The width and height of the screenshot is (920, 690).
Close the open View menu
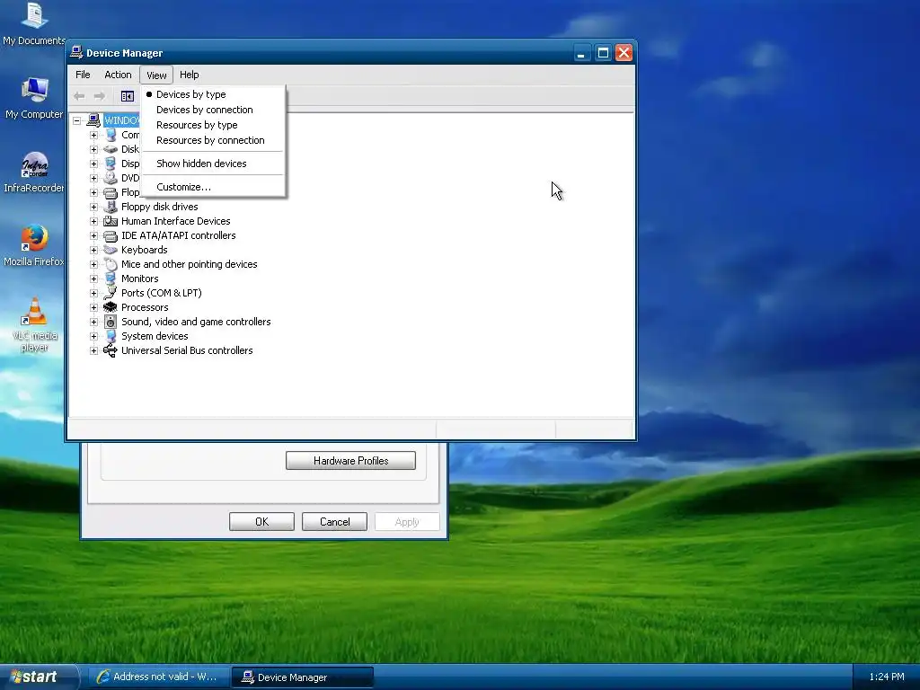pyautogui.click(x=156, y=75)
